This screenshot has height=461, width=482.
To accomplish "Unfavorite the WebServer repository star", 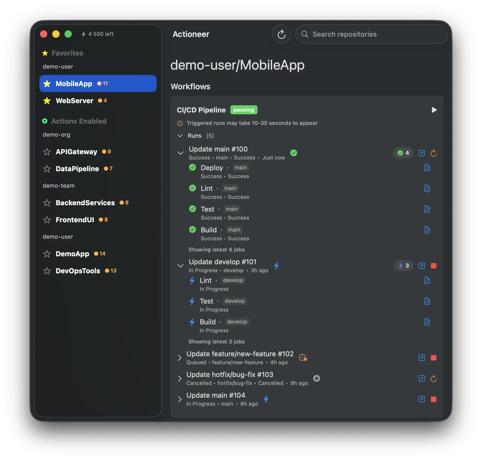I will click(x=47, y=101).
